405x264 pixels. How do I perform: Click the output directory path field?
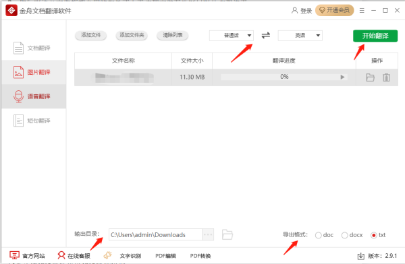click(x=155, y=234)
